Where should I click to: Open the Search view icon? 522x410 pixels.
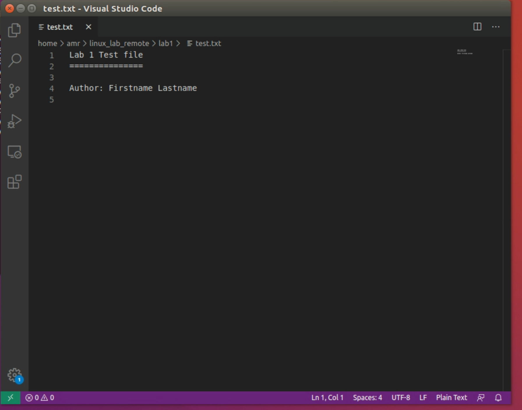14,60
